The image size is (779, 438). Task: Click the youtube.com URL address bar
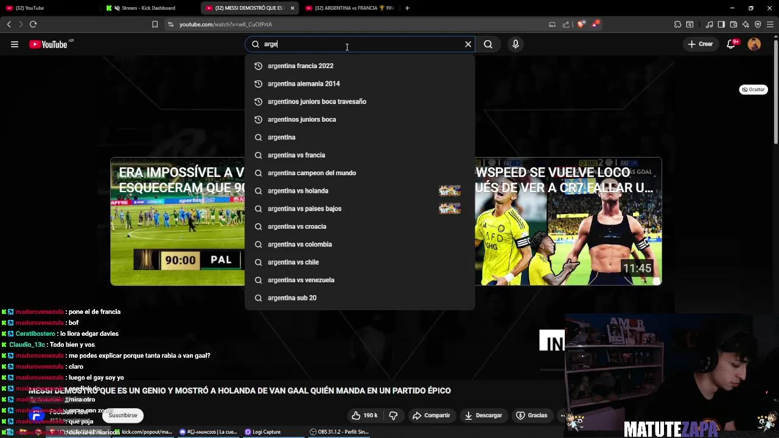pyautogui.click(x=359, y=24)
